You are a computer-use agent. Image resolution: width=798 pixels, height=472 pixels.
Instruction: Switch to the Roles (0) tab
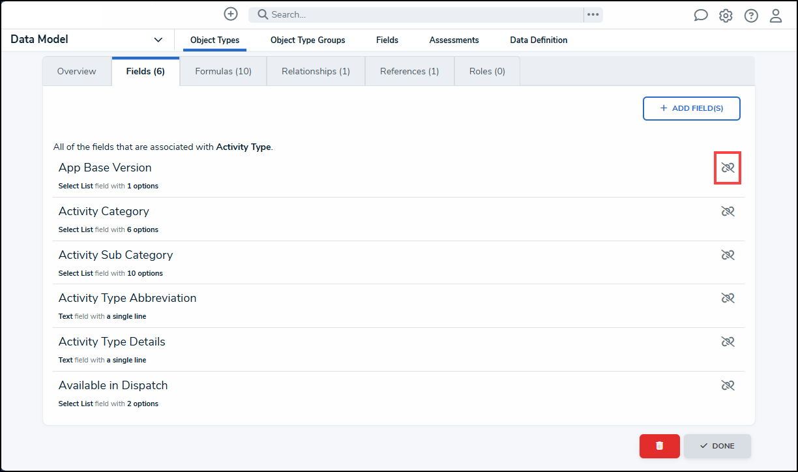(x=487, y=71)
